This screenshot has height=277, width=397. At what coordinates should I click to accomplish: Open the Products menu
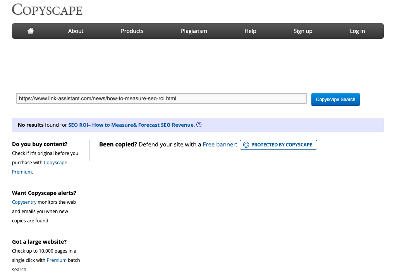click(132, 31)
